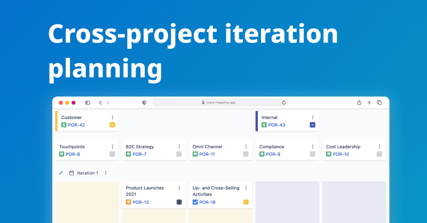Open the Product Launches 2021 card menu

tap(179, 188)
